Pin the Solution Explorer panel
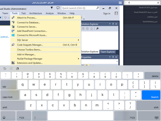Image resolution: width=161 pixels, height=121 pixels. click(x=113, y=24)
